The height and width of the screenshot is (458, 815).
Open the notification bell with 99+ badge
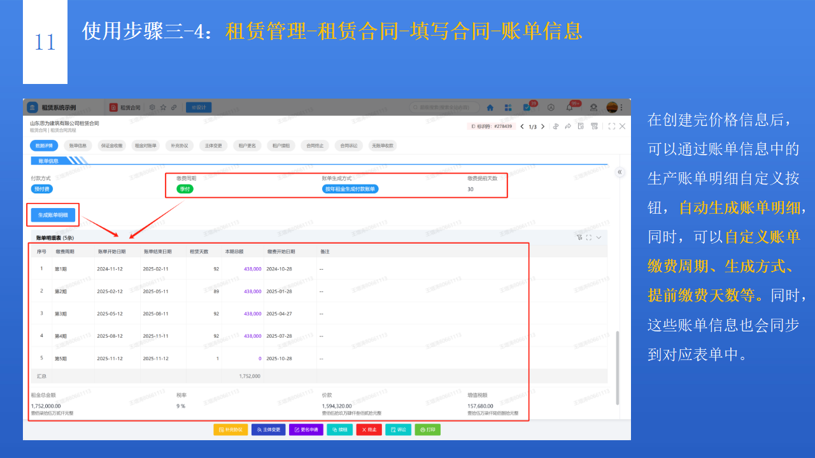569,107
